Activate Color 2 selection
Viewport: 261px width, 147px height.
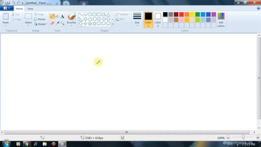click(158, 20)
